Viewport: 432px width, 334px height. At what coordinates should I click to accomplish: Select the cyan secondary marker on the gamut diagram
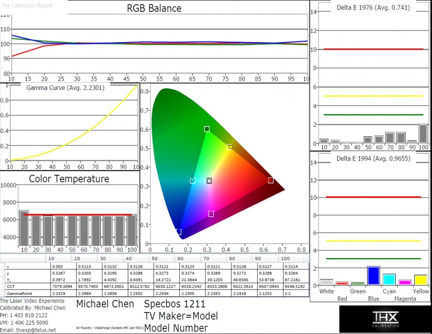tap(192, 180)
